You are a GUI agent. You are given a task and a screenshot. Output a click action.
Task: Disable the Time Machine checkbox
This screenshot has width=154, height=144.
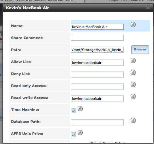(73, 111)
